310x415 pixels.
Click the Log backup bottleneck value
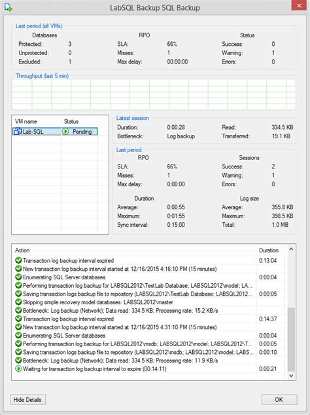click(x=181, y=136)
